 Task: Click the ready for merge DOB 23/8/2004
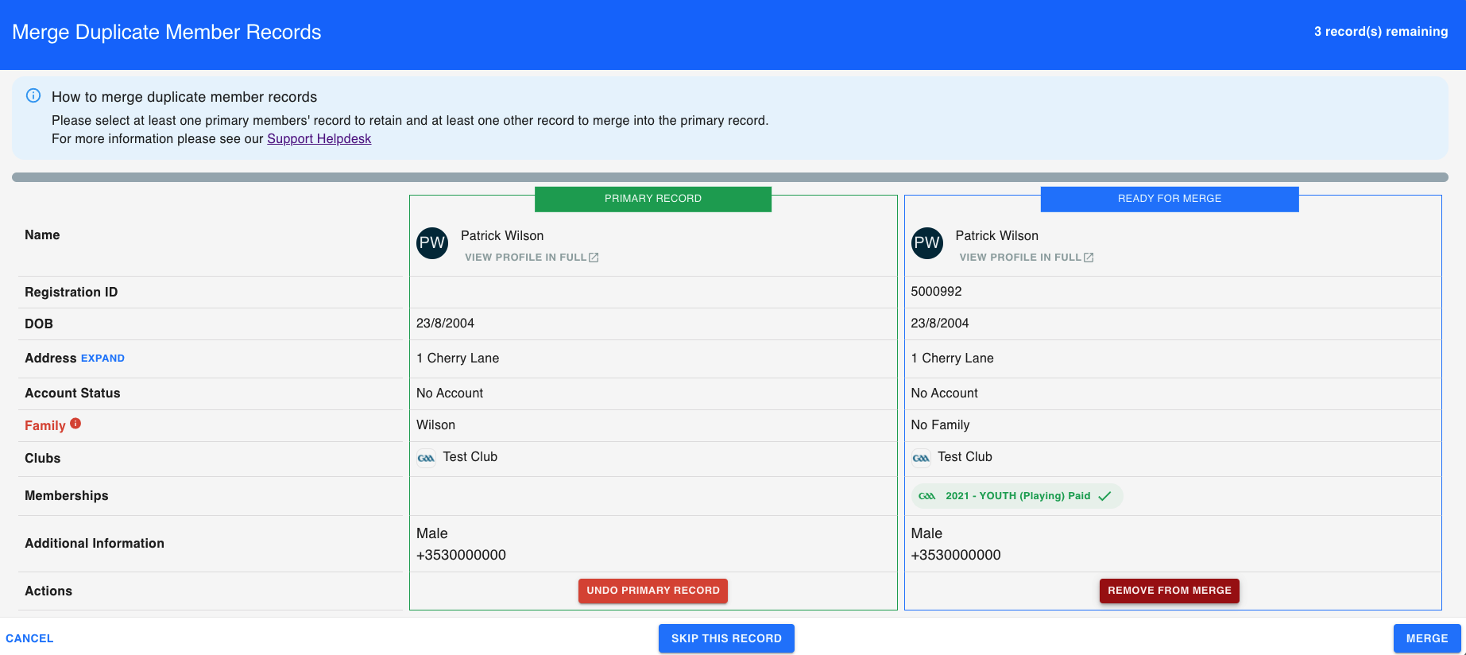(x=940, y=324)
